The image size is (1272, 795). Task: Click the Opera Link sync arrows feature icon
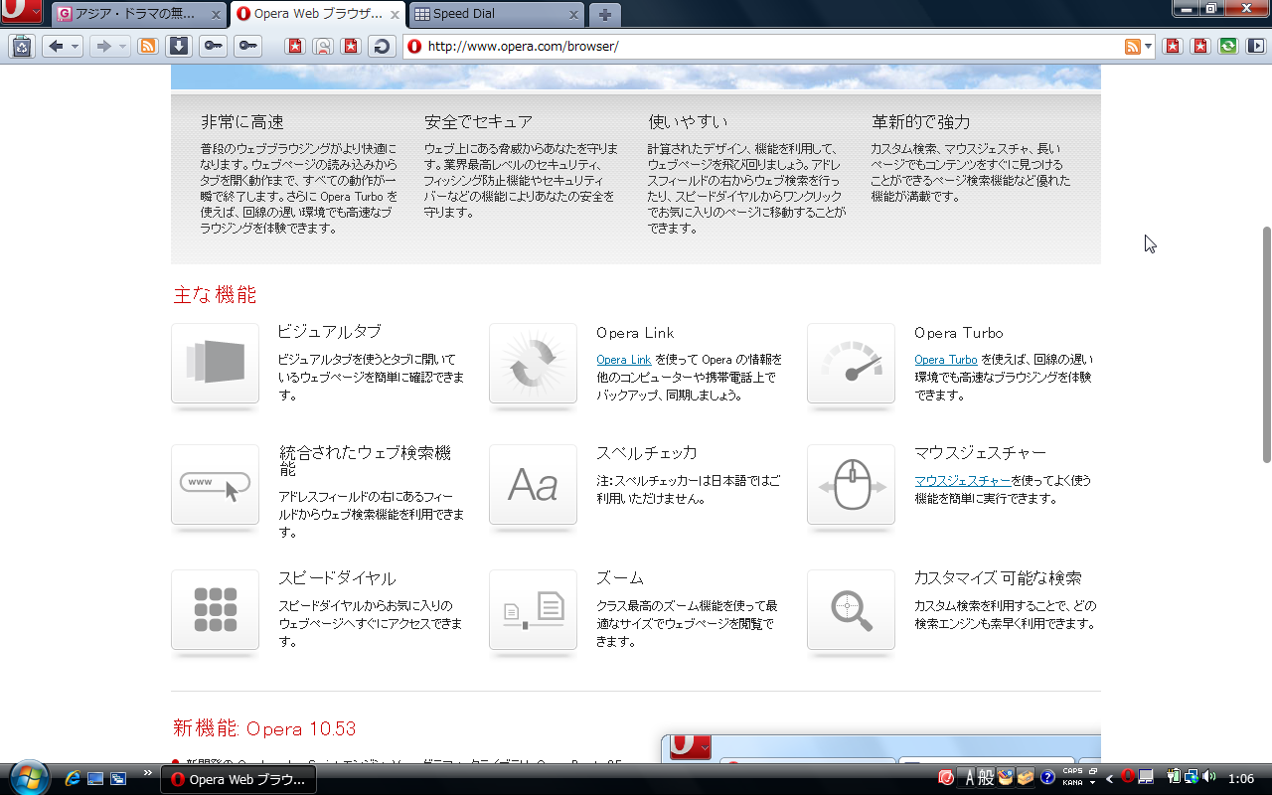click(x=533, y=363)
